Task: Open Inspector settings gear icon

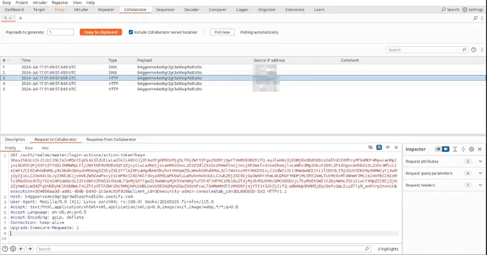Action: coord(471,149)
